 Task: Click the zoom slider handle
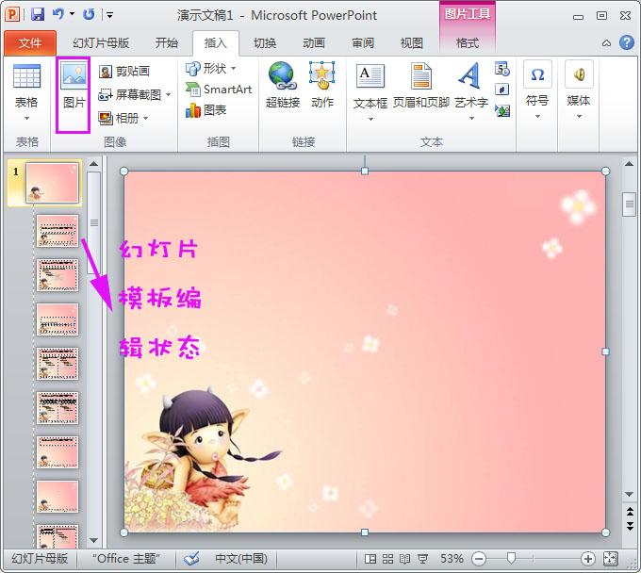(x=511, y=558)
